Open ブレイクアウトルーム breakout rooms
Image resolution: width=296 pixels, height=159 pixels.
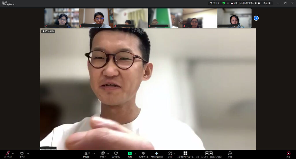tap(185, 154)
